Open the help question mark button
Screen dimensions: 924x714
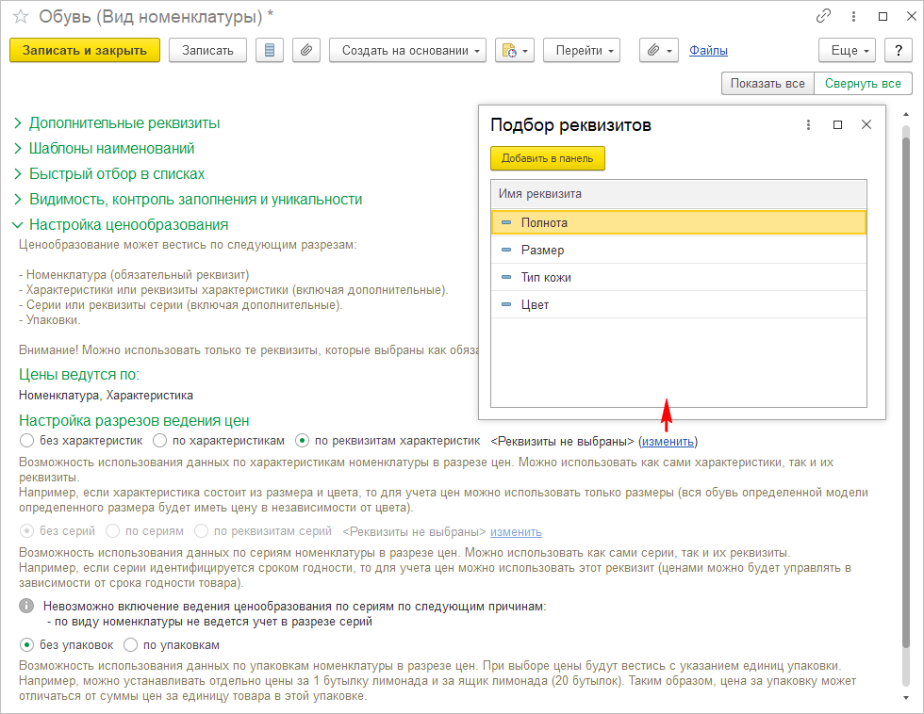(899, 51)
